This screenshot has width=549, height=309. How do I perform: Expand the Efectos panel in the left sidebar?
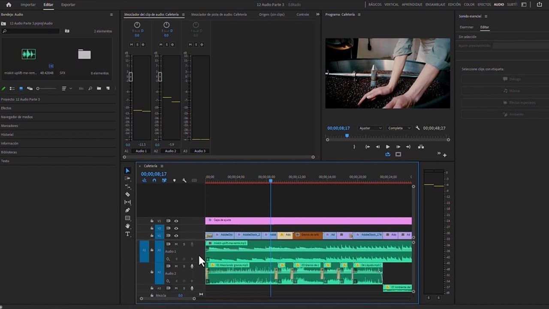pos(6,108)
